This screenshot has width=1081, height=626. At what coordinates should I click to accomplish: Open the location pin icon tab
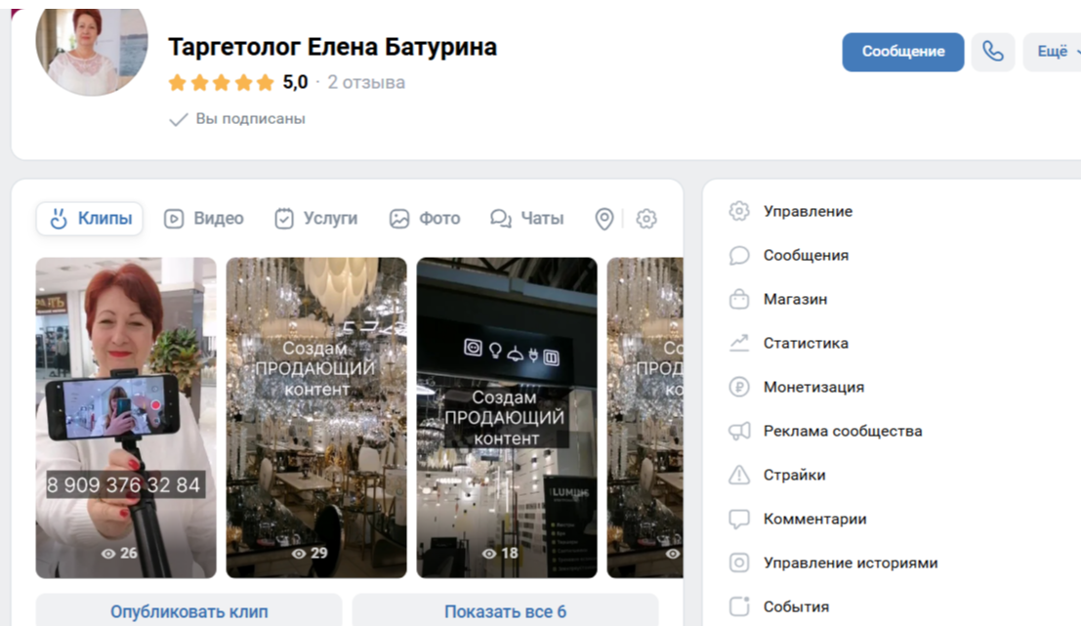coord(604,219)
